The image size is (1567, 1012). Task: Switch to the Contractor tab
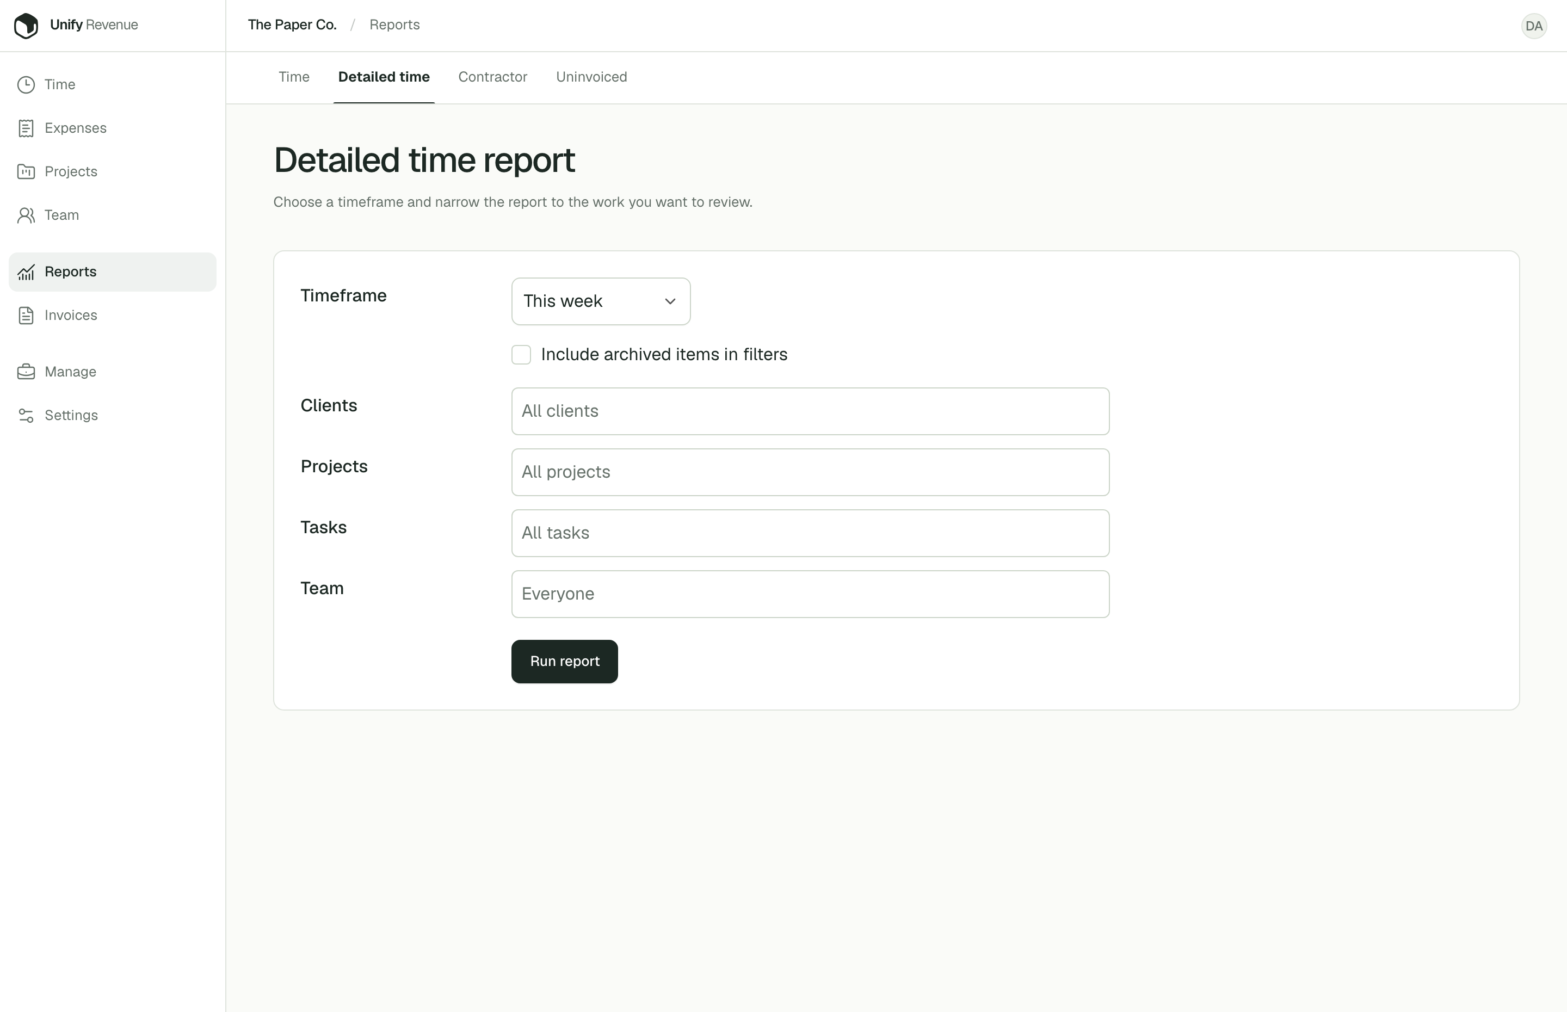[493, 77]
